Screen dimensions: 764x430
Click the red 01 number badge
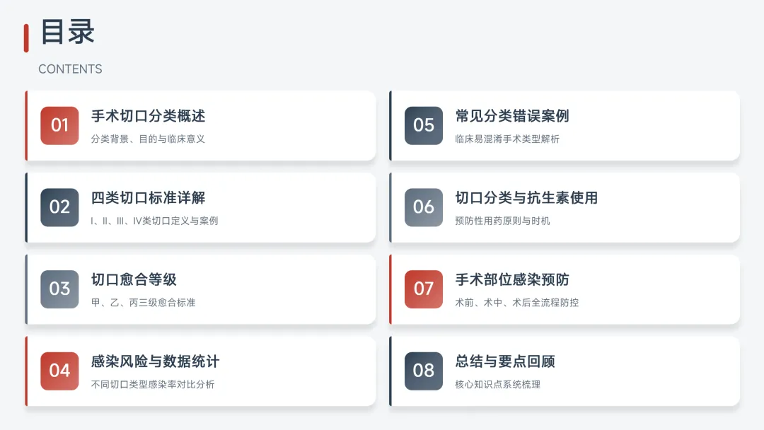[59, 126]
